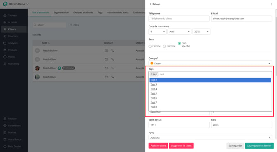The height and width of the screenshot is (152, 277).
Task: Remove the 'test' tag chip
Action: pos(151,74)
